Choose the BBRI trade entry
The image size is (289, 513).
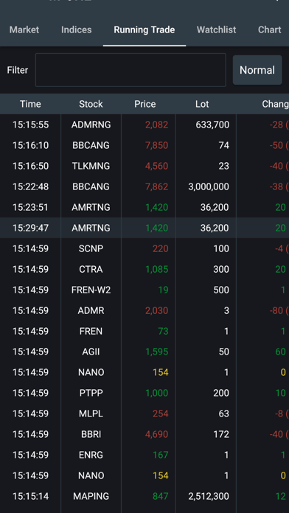tap(144, 434)
